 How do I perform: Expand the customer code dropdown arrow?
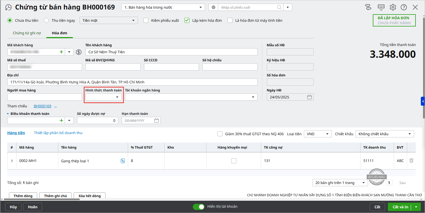[x=69, y=52]
